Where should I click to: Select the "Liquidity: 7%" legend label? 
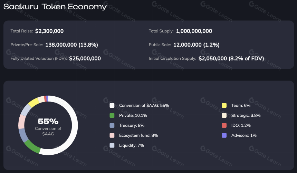tap(132, 145)
